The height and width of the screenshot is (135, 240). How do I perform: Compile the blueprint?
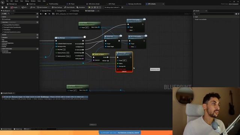click(14, 7)
